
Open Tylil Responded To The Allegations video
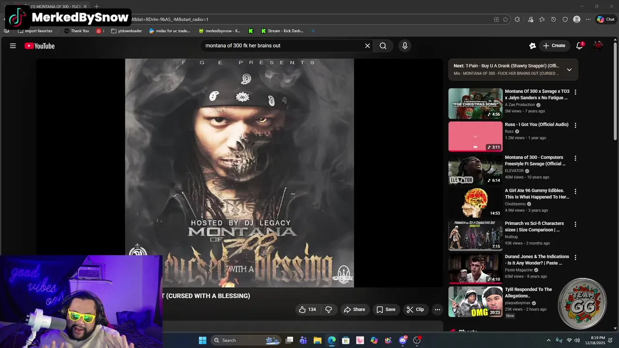pyautogui.click(x=528, y=293)
